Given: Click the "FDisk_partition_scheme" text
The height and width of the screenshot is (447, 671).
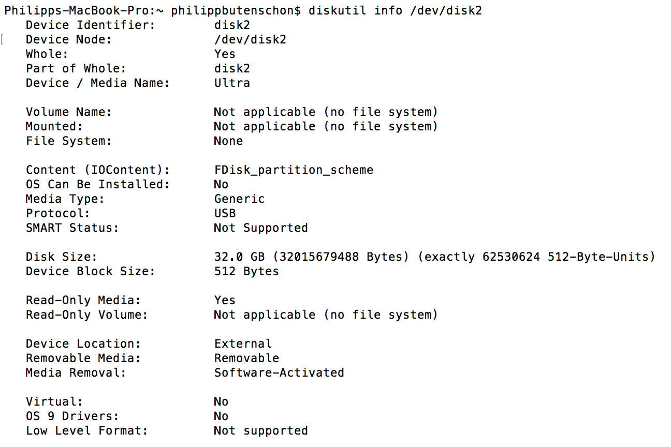Looking at the screenshot, I should (x=294, y=170).
